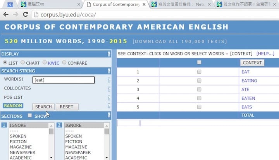Open help icon on DISPLAY header
This screenshot has width=279, height=160.
[109, 54]
